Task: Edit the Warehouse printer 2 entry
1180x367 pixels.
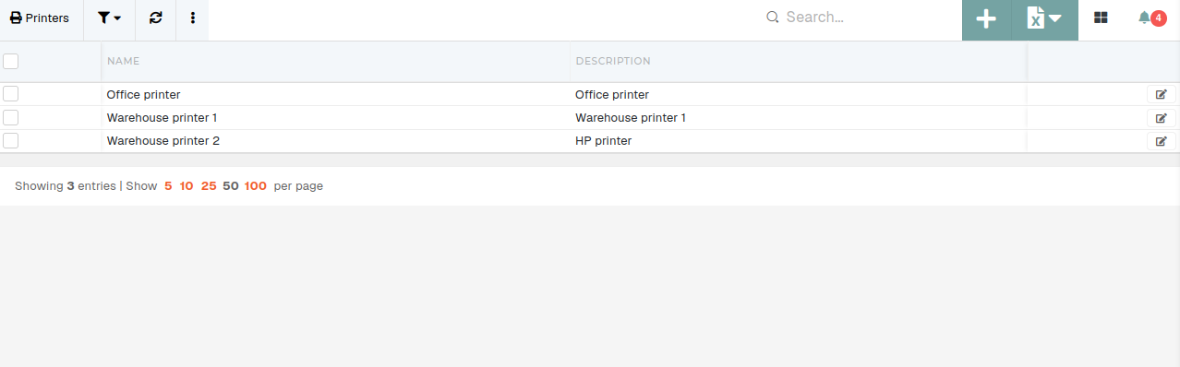Action: 1161,141
